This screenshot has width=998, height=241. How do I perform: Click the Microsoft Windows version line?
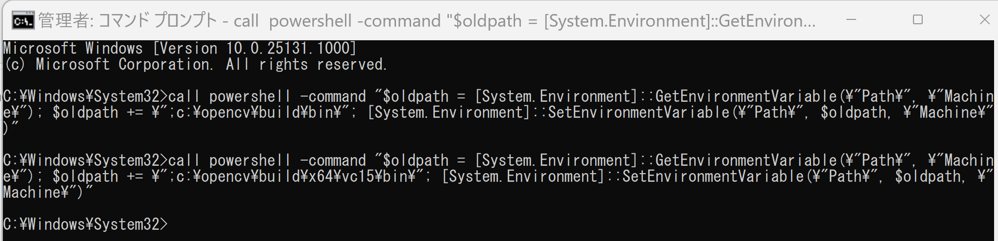[180, 48]
